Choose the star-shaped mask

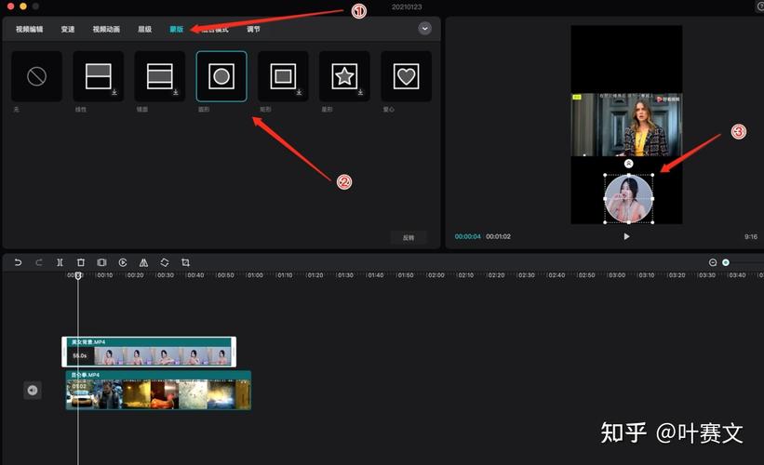[x=344, y=76]
